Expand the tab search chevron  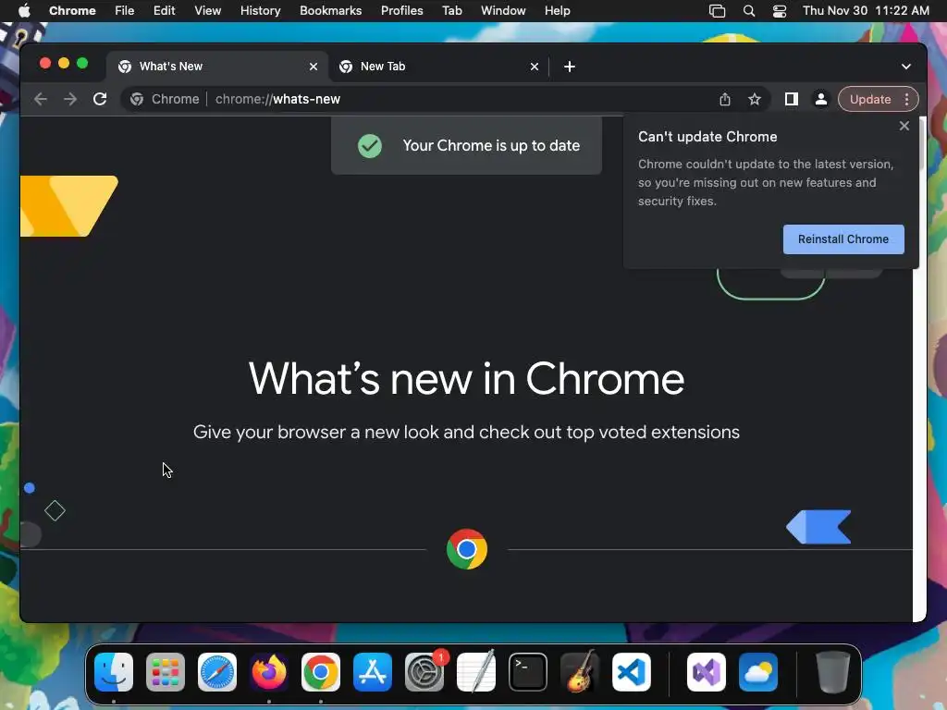click(x=906, y=67)
